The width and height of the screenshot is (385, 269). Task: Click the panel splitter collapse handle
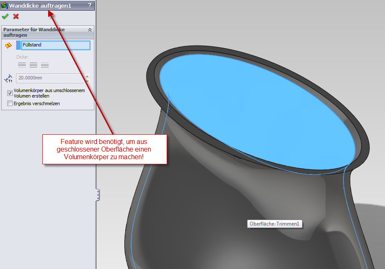pyautogui.click(x=98, y=195)
